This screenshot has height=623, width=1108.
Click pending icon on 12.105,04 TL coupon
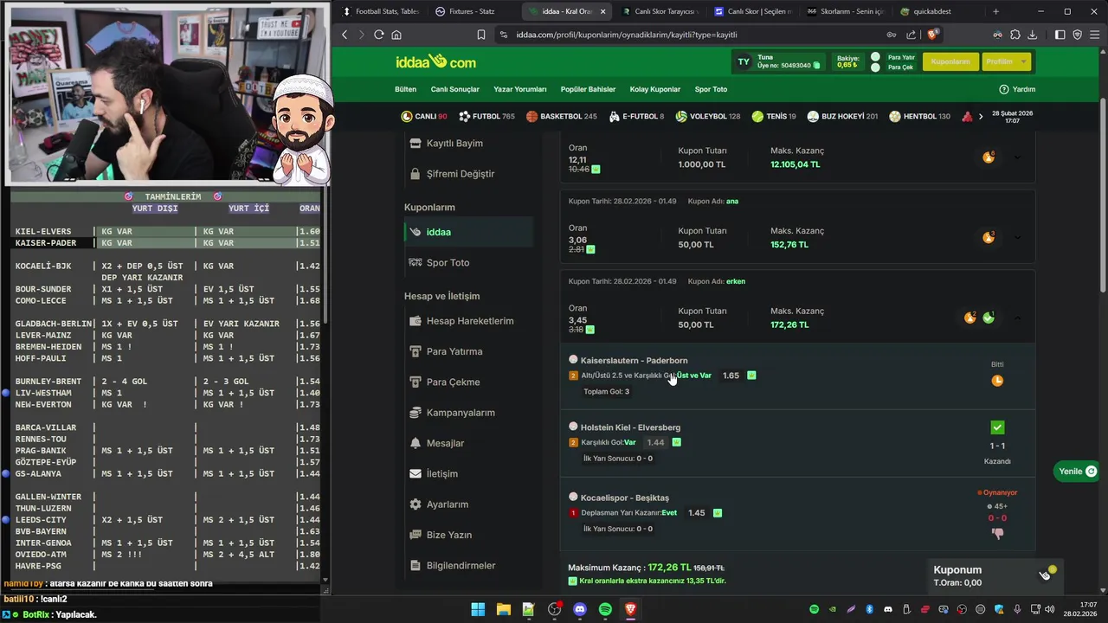point(989,157)
